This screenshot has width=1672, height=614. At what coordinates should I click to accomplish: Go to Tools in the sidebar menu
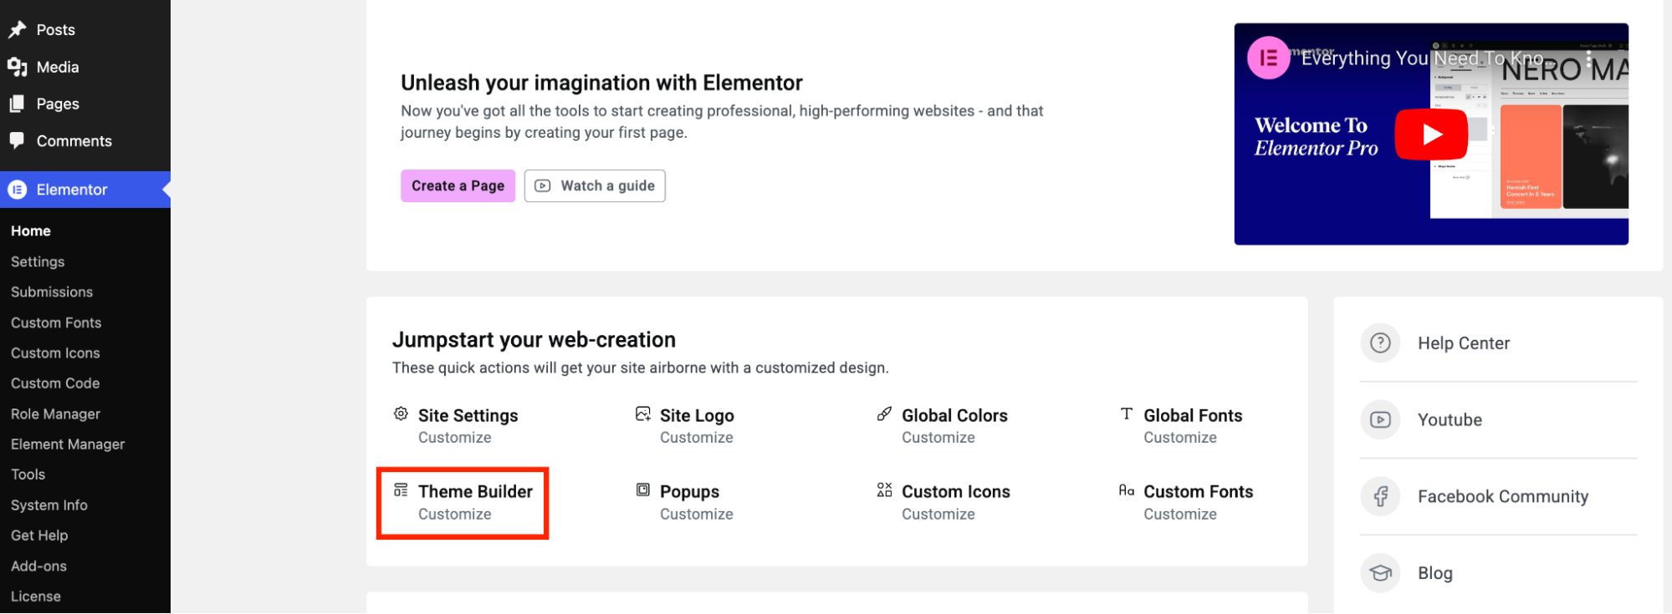point(28,474)
